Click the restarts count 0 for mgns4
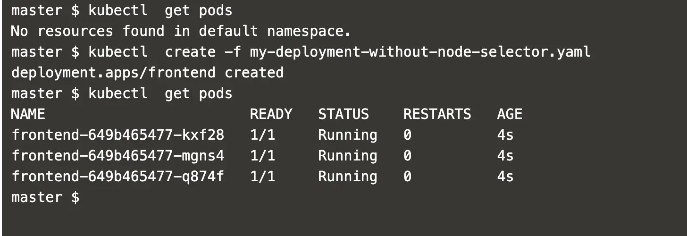687x236 pixels. (x=407, y=156)
